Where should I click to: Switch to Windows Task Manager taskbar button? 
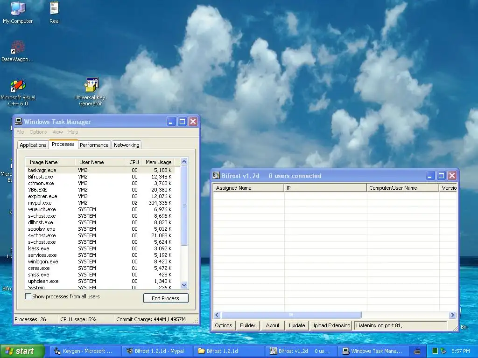click(373, 351)
